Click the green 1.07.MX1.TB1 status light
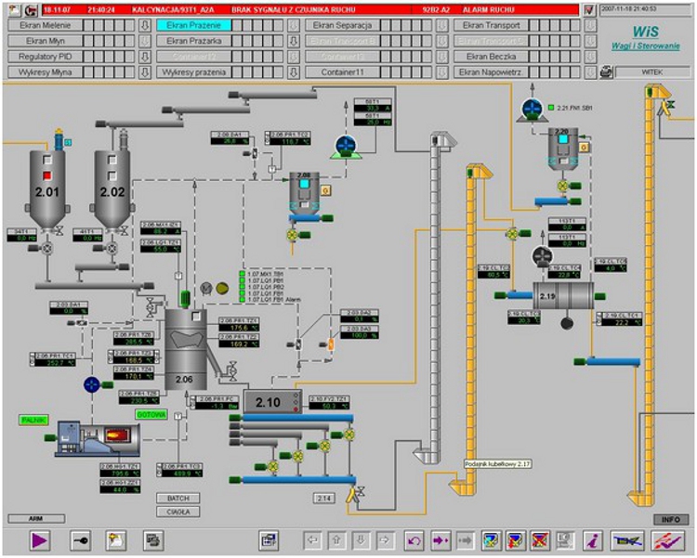This screenshot has height=558, width=697. 243,274
